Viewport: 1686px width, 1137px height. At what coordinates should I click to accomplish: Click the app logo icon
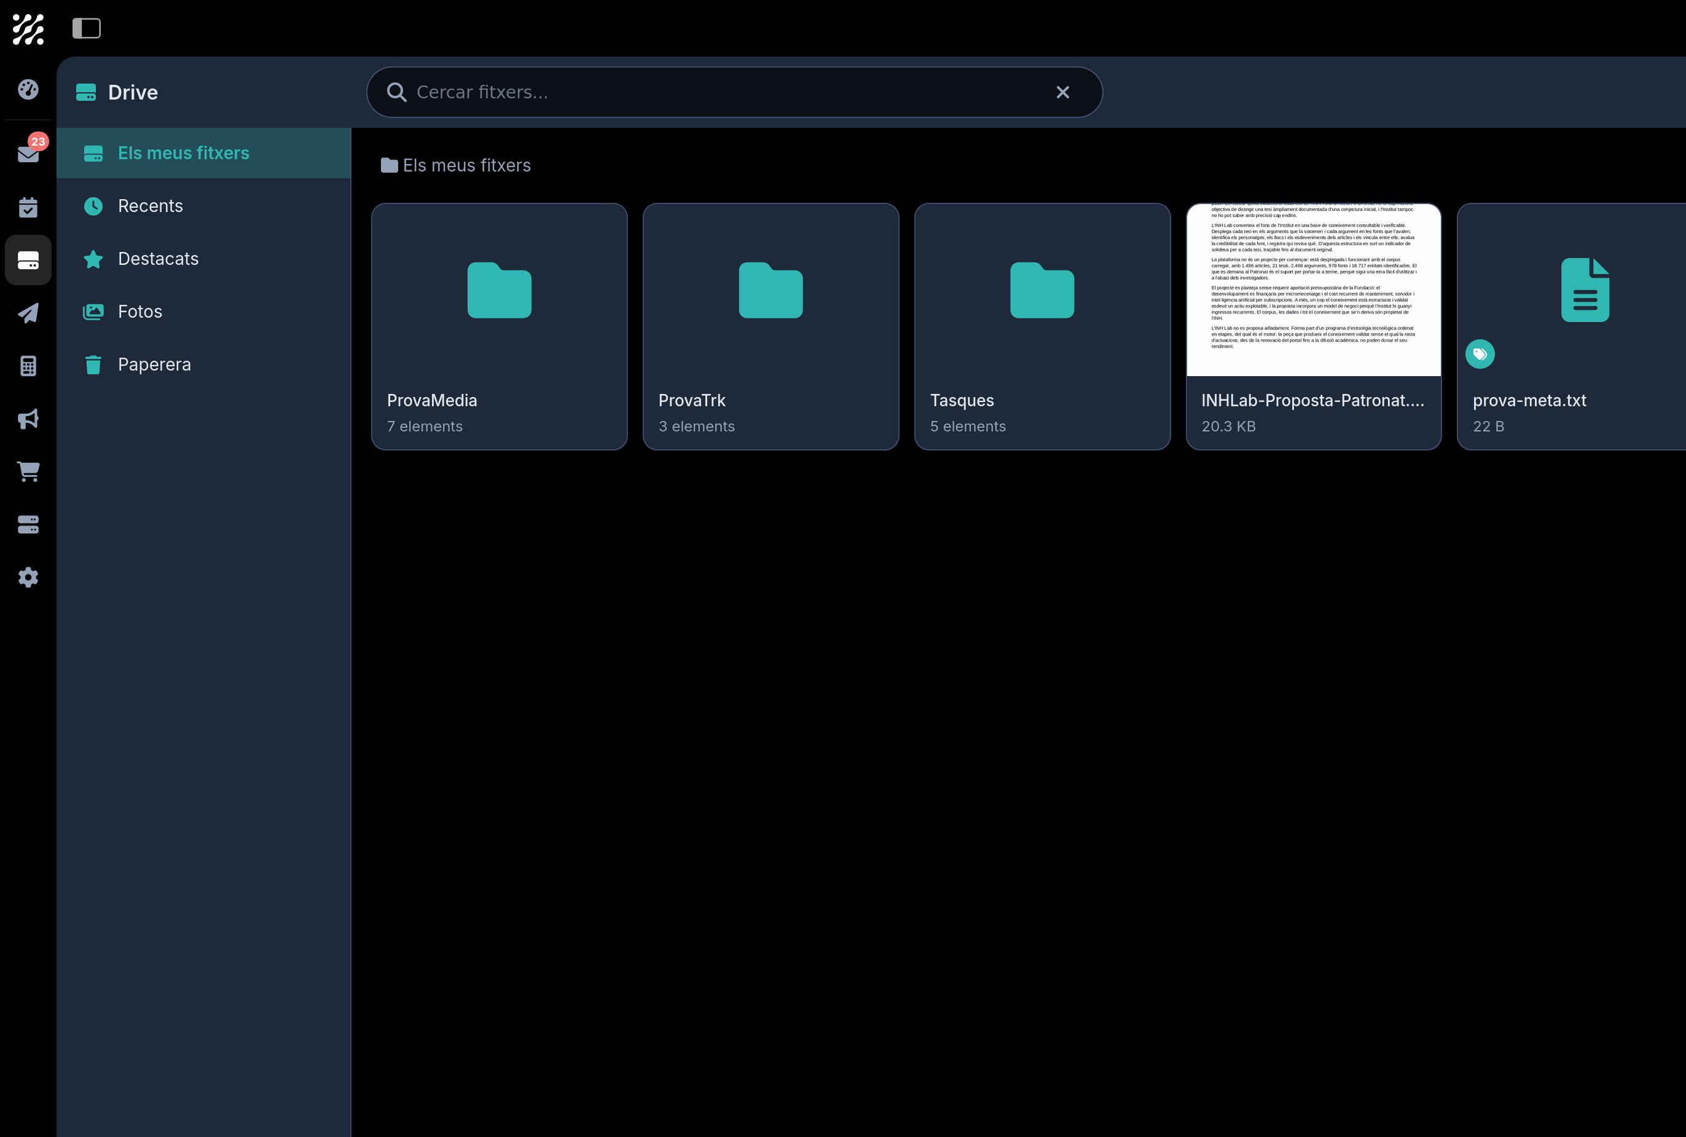point(28,29)
